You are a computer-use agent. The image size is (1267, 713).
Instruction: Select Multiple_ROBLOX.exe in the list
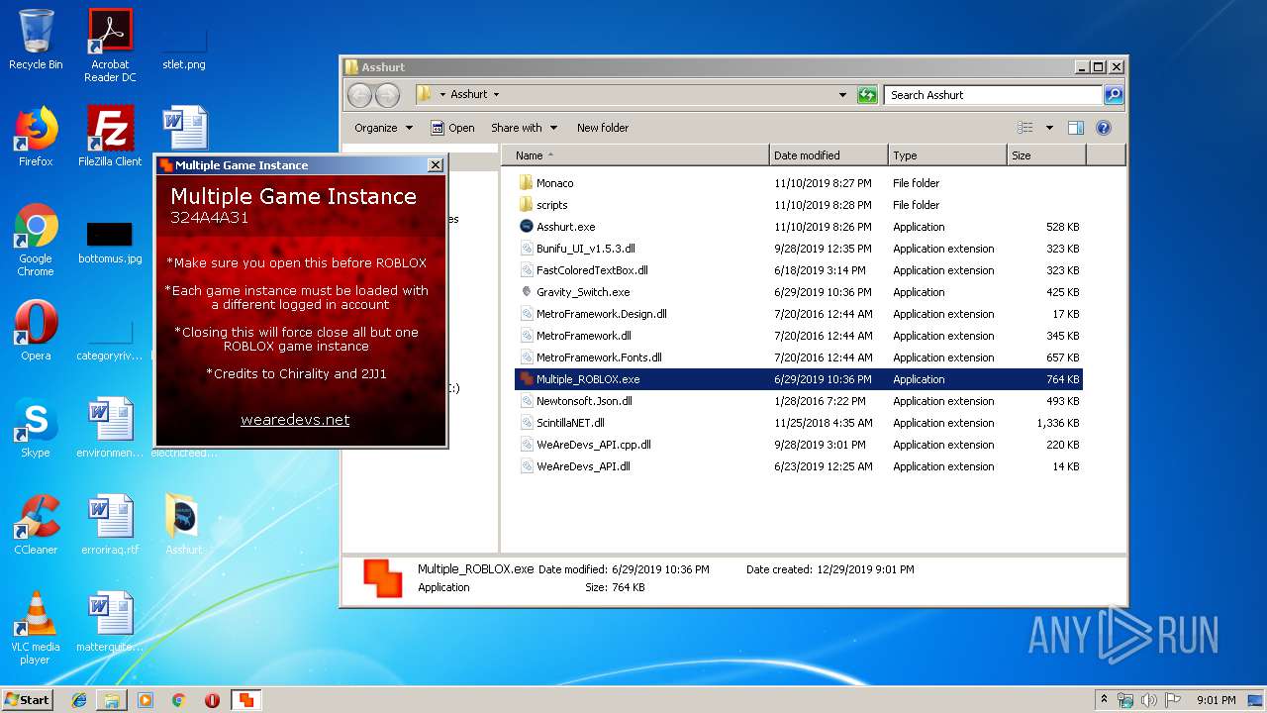click(799, 379)
